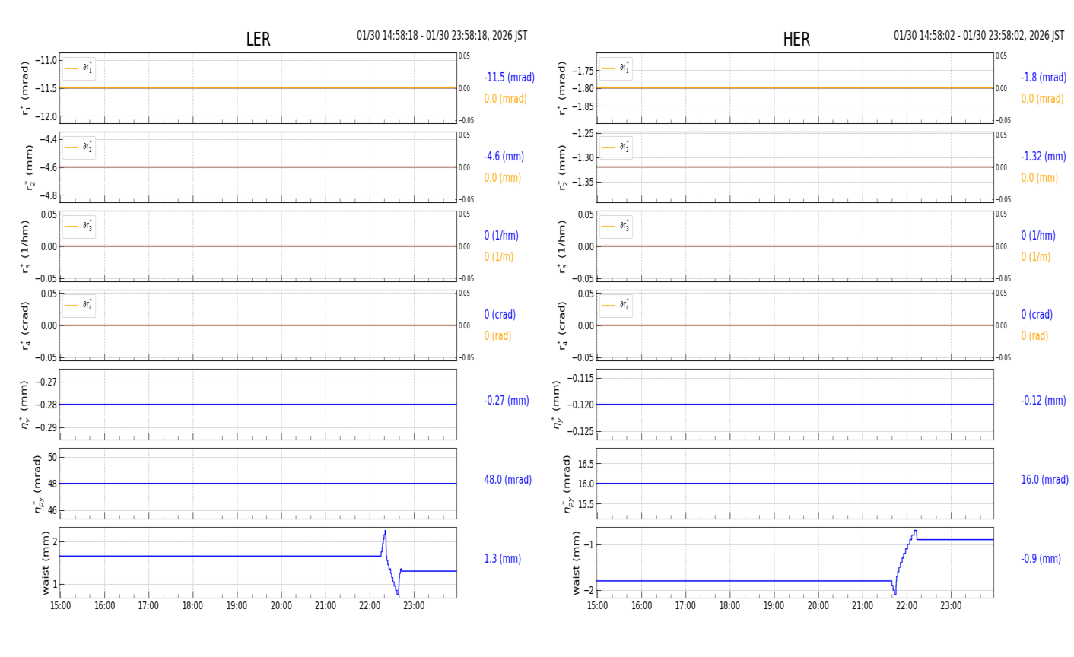
Task: Click the LER plot title
Action: [x=258, y=40]
